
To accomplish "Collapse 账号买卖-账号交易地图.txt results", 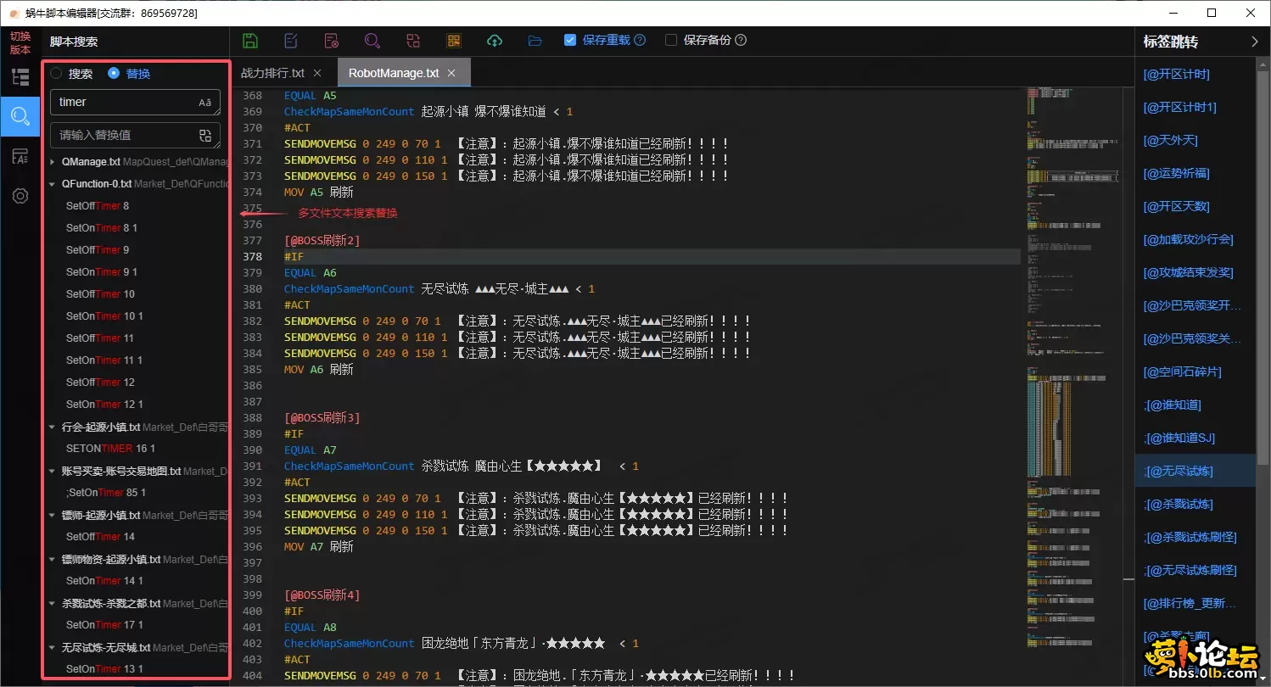I will (x=53, y=472).
